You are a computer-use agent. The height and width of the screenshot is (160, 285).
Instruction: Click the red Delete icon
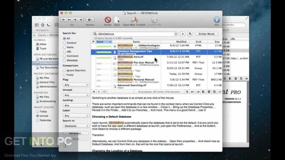(x=108, y=20)
